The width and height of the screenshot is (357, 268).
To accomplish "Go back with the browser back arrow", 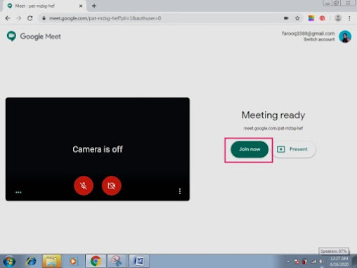I will pos(8,18).
